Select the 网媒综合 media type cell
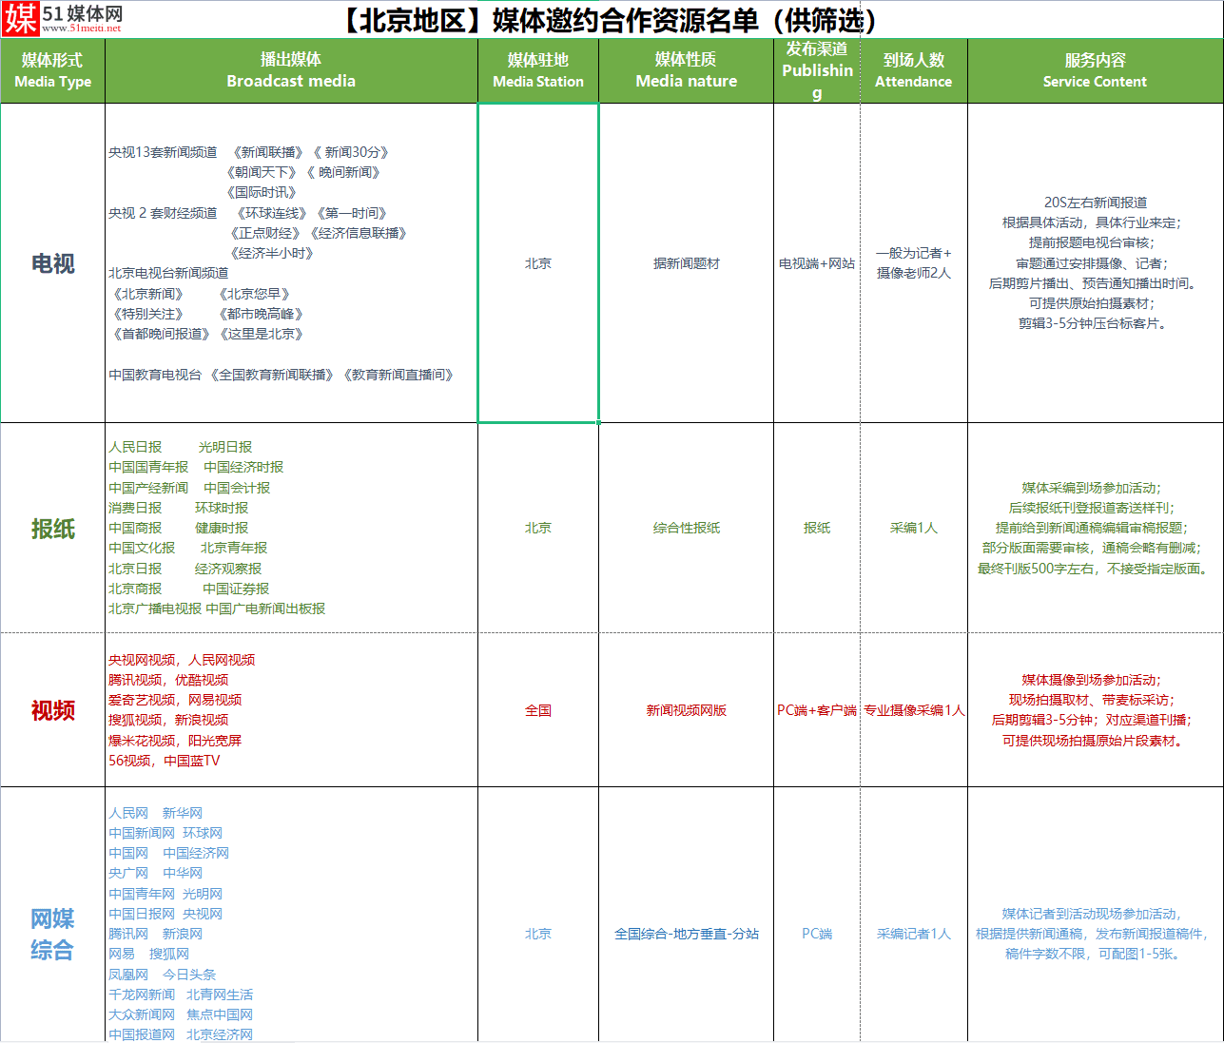 point(52,915)
